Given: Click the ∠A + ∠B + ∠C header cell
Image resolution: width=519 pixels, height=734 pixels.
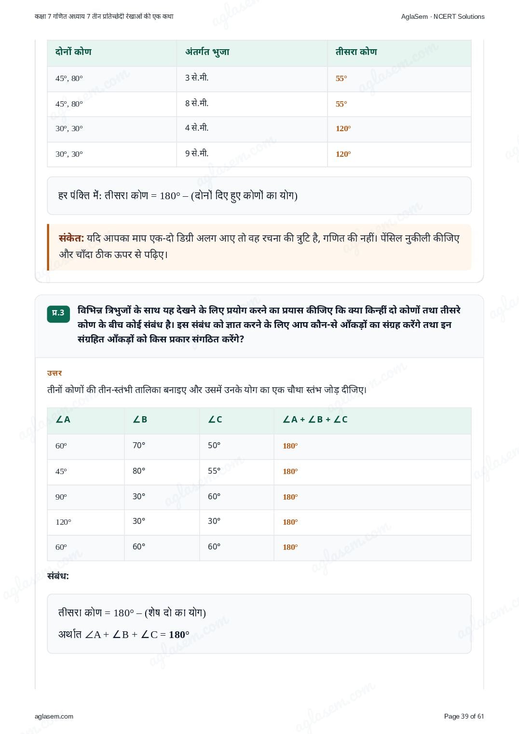Looking at the screenshot, I should pyautogui.click(x=373, y=420).
